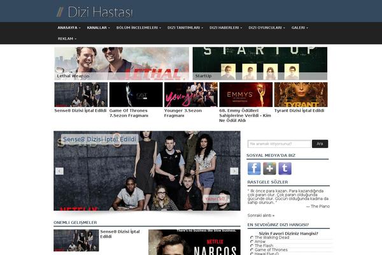This screenshot has height=255, width=382.
Task: Click the search input field
Action: 279,143
